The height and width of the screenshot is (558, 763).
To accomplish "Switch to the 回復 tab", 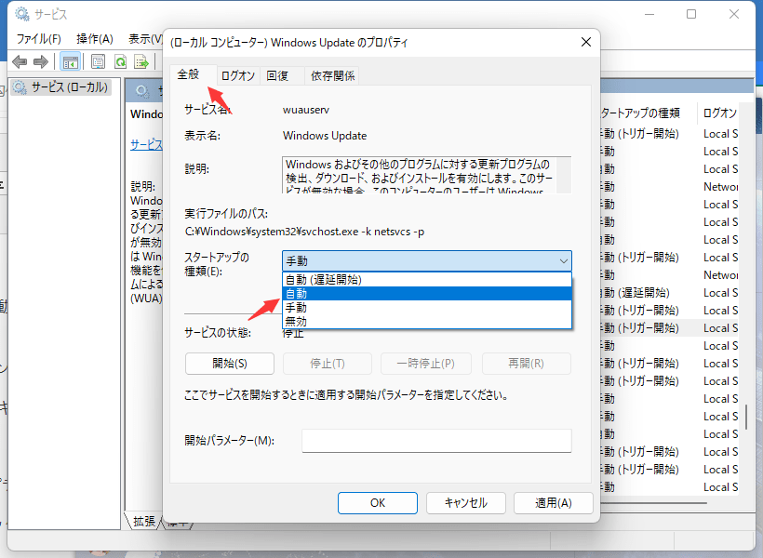I will pyautogui.click(x=280, y=75).
